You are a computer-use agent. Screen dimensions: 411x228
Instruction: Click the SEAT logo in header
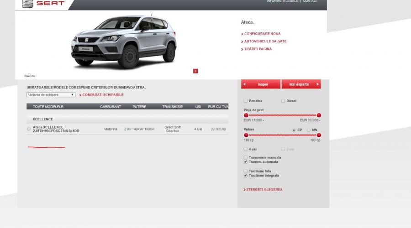pos(43,4)
